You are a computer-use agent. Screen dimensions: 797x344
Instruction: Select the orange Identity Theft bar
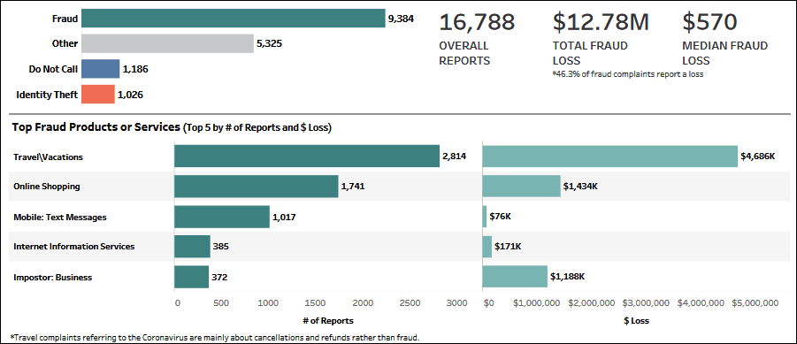click(97, 94)
